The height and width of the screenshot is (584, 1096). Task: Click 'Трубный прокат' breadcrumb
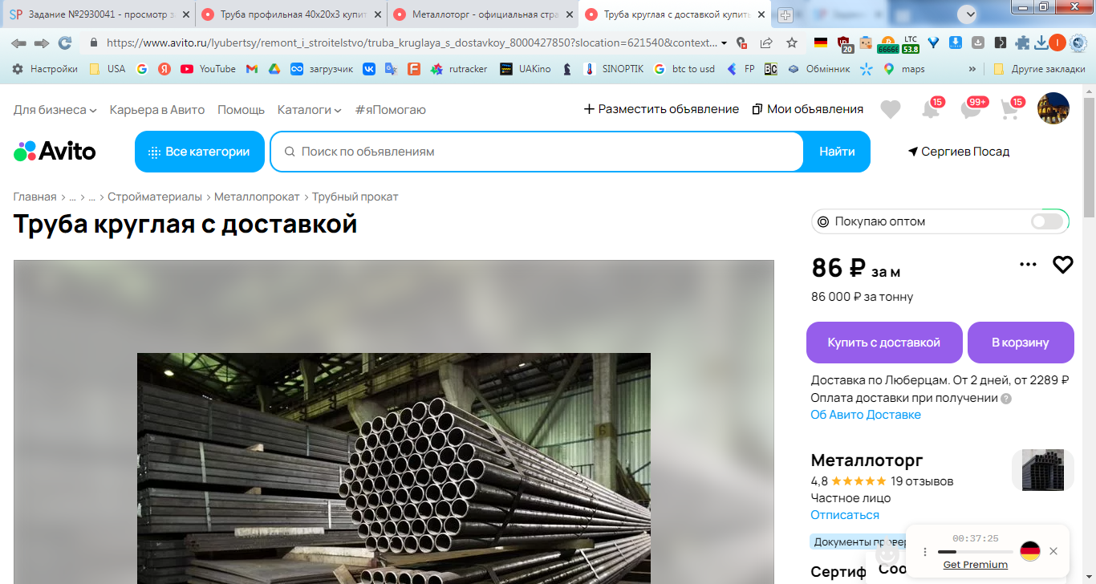click(355, 197)
